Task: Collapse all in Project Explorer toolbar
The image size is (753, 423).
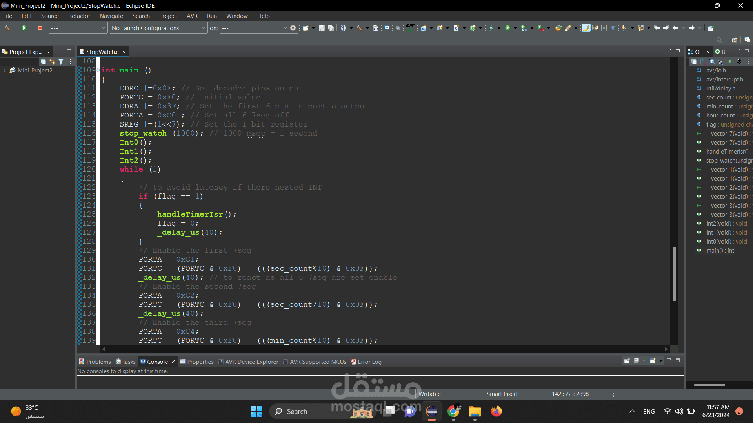Action: coord(43,61)
